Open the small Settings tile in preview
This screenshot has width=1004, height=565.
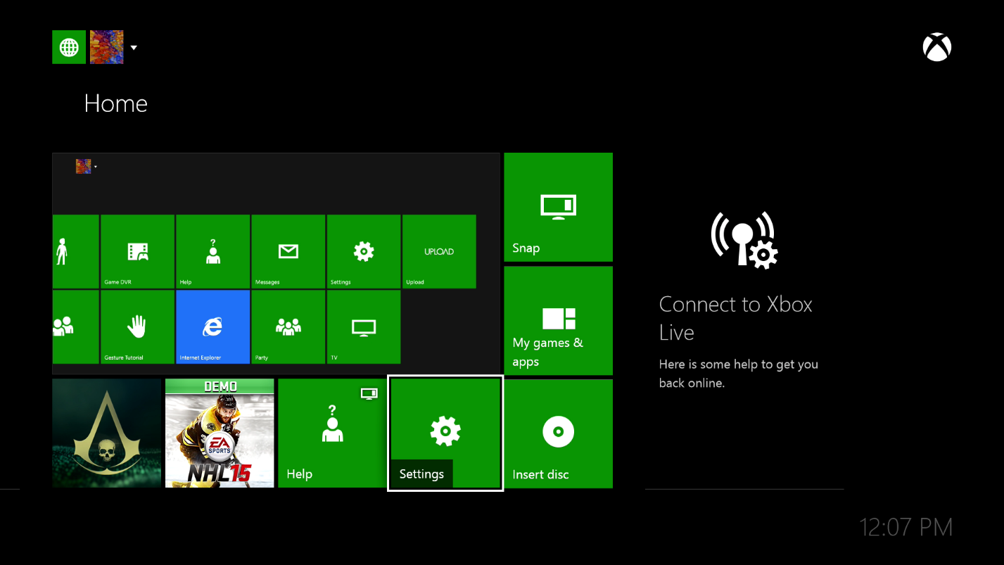click(364, 252)
